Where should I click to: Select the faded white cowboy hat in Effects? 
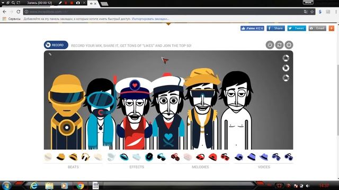click(112, 157)
